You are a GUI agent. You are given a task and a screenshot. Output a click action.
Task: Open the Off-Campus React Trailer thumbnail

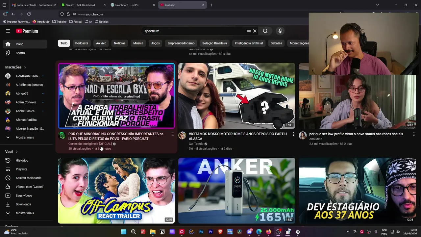tap(116, 191)
